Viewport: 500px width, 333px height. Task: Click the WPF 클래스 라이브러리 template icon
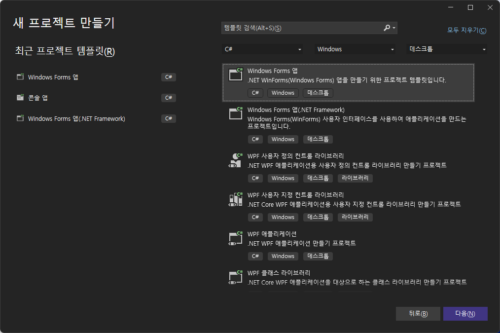tap(236, 277)
